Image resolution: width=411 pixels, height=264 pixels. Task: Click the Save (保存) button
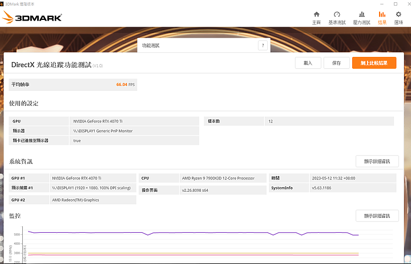pyautogui.click(x=337, y=63)
